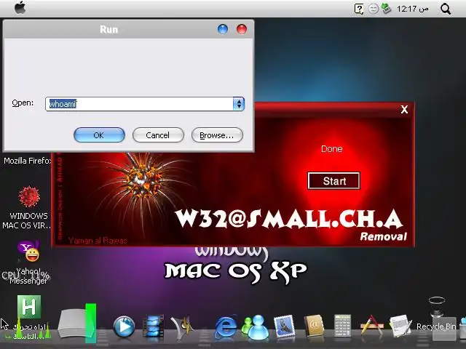Click the grey smiley face tray icon
Screen dimensions: 466x349
click(374, 9)
